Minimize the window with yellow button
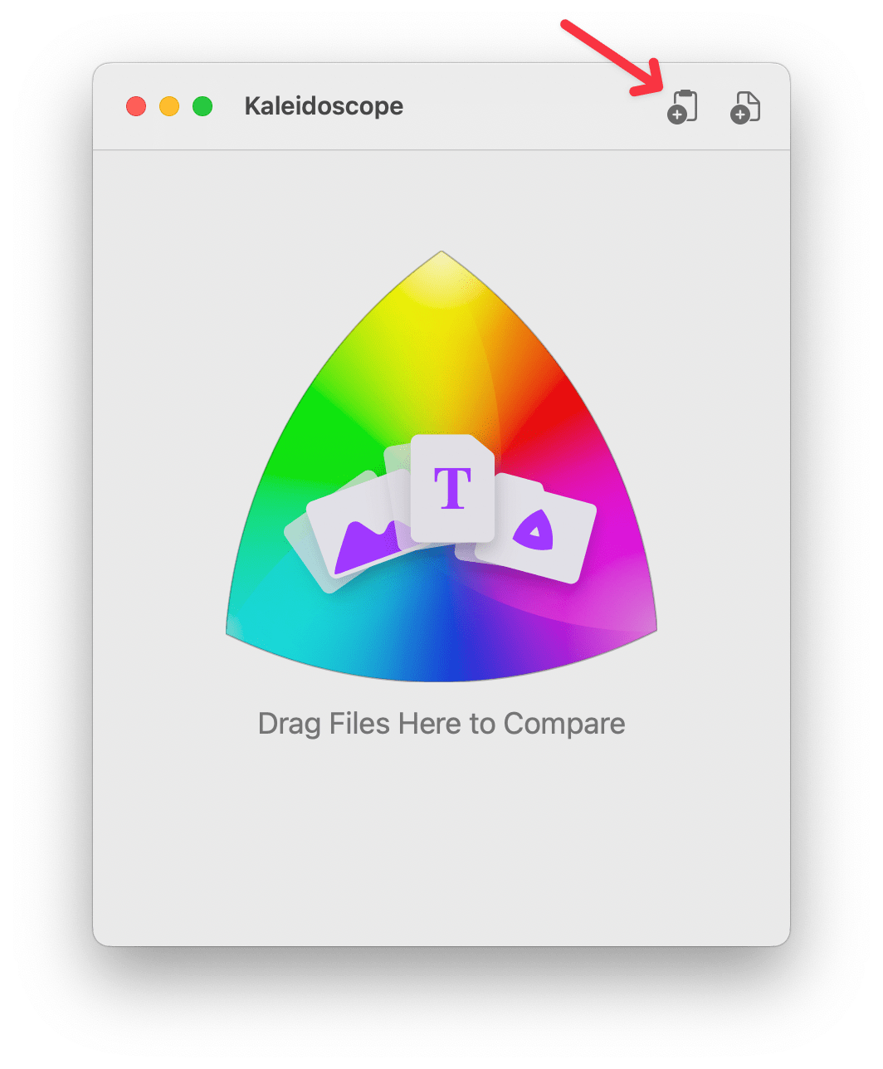The width and height of the screenshot is (883, 1069). pos(169,106)
